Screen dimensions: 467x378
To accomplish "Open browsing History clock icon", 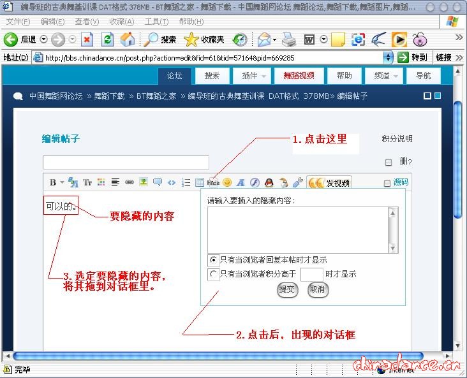I will [240, 40].
